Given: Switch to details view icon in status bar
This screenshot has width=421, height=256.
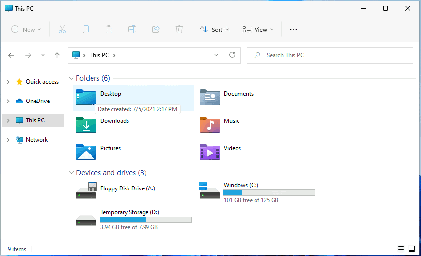Looking at the screenshot, I should [x=401, y=249].
